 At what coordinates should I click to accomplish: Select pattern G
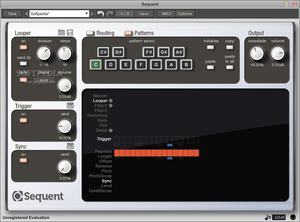[x=156, y=65]
